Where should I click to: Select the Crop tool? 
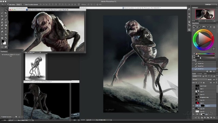point(2,16)
